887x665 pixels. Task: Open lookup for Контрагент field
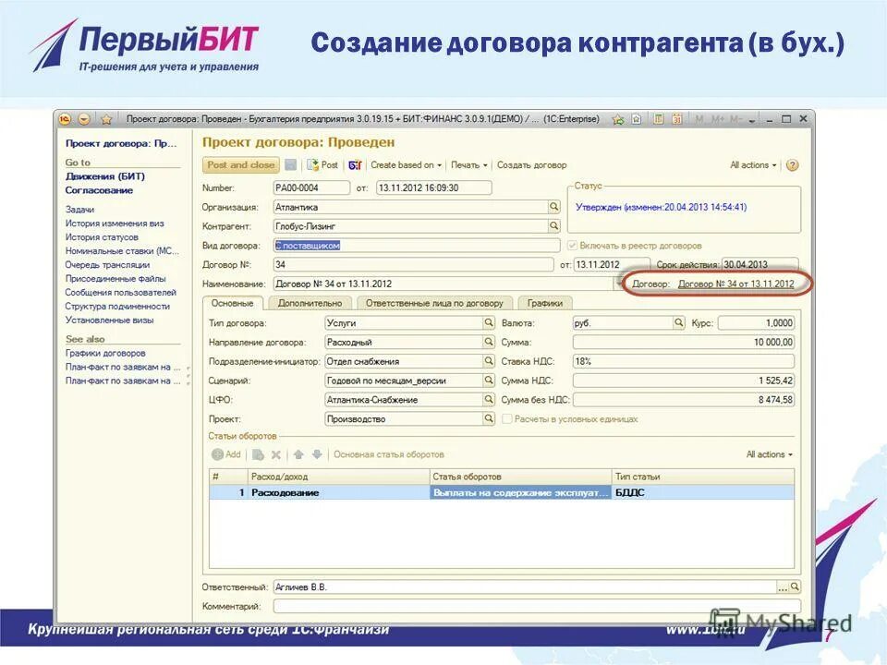click(x=553, y=226)
